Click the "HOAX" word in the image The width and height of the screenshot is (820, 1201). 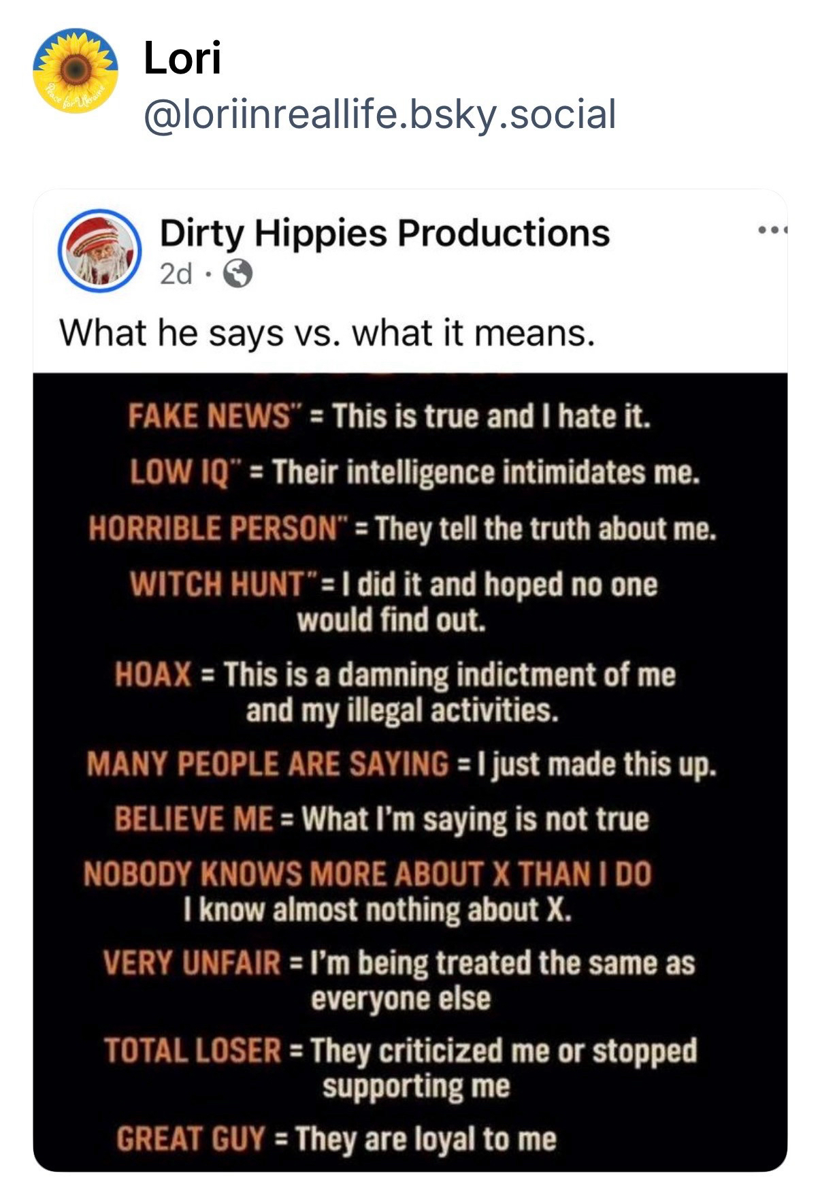pyautogui.click(x=152, y=675)
